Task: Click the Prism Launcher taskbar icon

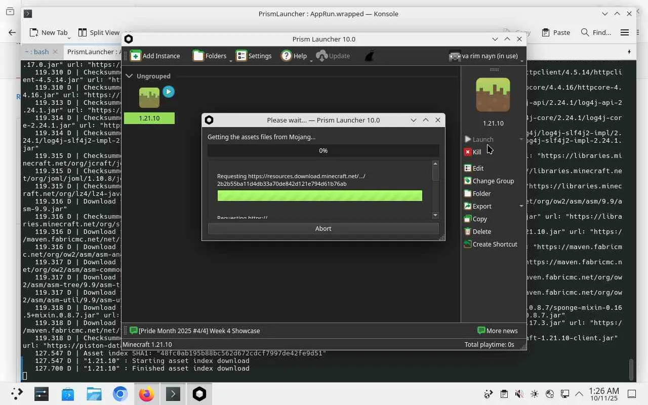Action: click(x=199, y=394)
